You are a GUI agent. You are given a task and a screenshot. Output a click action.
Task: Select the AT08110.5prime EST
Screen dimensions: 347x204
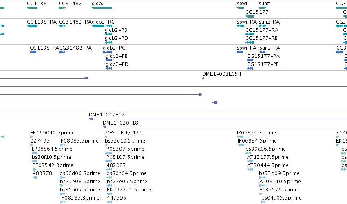[x=262, y=186]
